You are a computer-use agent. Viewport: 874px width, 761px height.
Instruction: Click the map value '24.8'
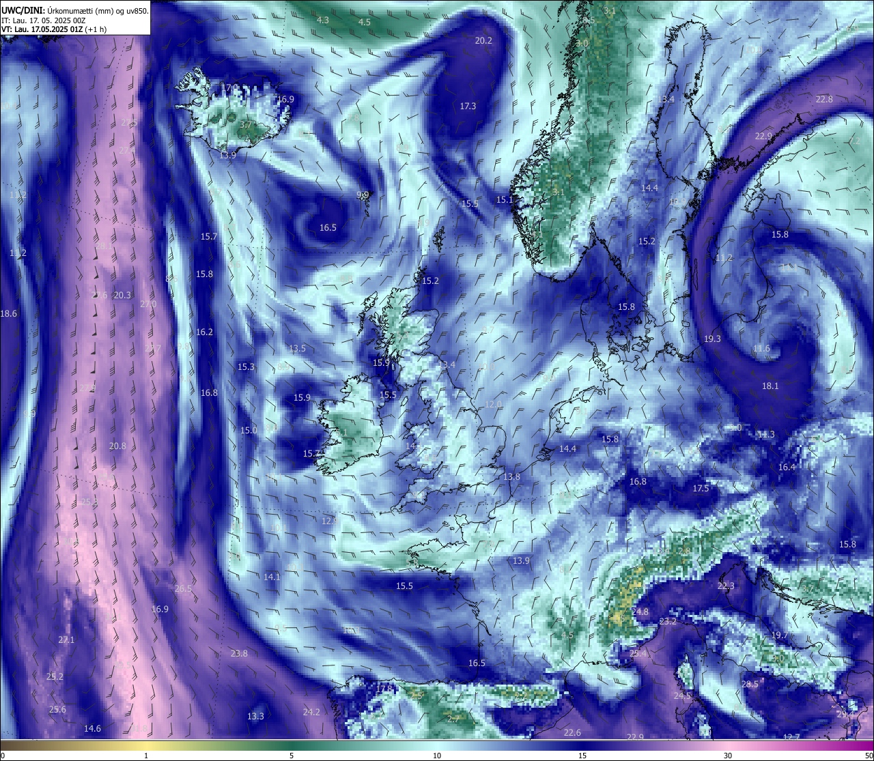[x=640, y=612]
